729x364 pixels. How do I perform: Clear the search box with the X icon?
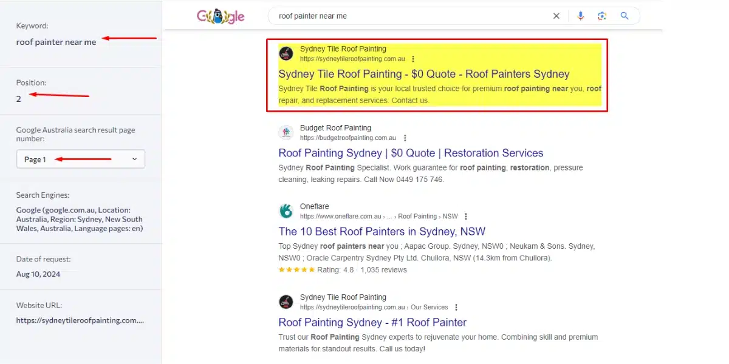[556, 16]
